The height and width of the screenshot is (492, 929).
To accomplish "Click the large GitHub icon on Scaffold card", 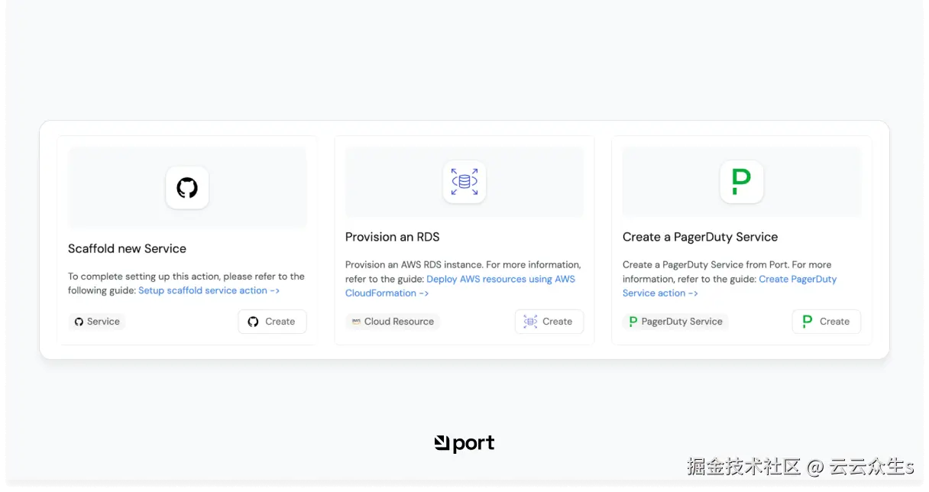I will click(187, 188).
